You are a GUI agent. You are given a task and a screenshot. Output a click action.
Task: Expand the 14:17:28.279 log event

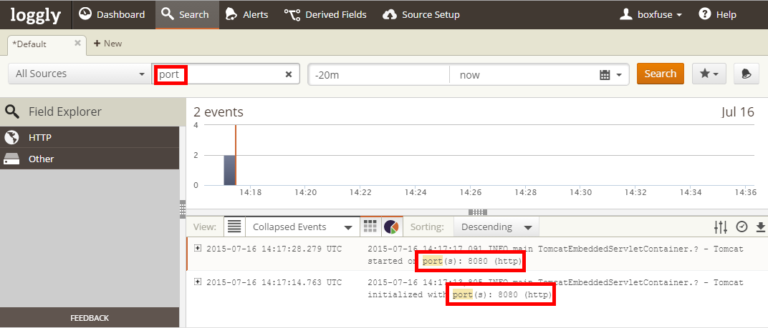(x=198, y=249)
